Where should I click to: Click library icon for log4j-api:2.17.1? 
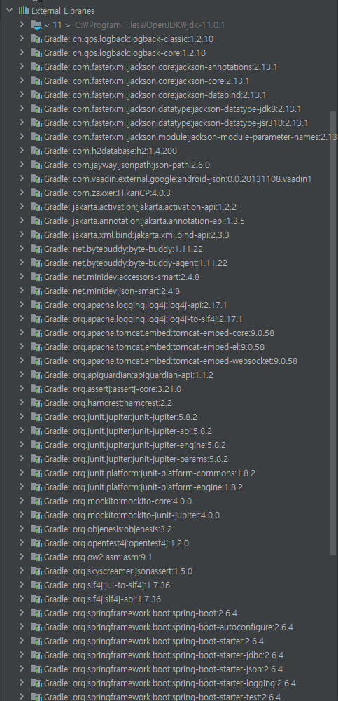(x=36, y=305)
